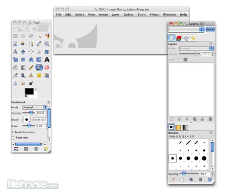The image size is (231, 196).
Task: Select the Scissors Select tool
Action: [x=15, y=43]
